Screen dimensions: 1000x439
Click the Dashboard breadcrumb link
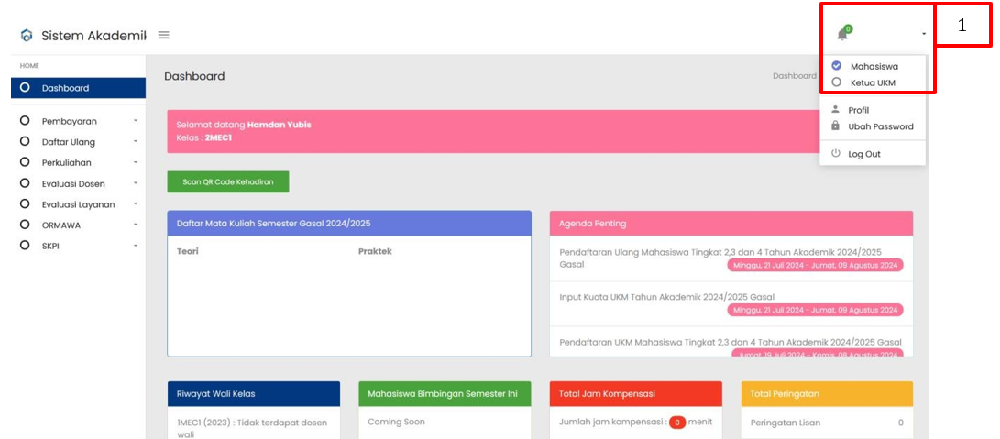pyautogui.click(x=794, y=76)
